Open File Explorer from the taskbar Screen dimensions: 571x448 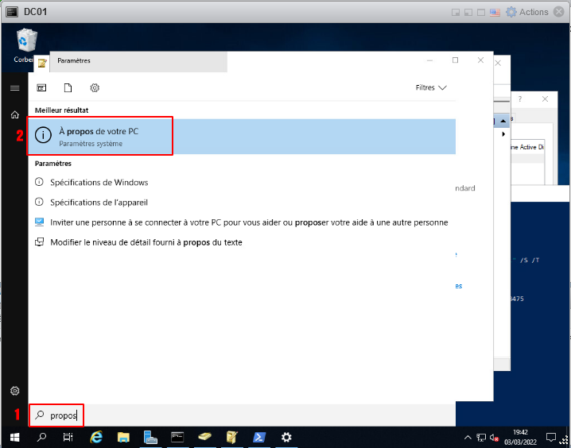tap(124, 437)
